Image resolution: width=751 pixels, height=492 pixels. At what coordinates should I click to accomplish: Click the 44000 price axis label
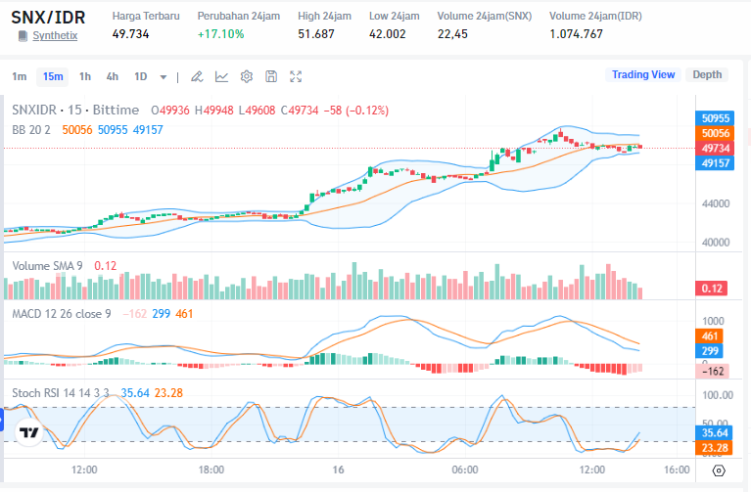click(716, 203)
